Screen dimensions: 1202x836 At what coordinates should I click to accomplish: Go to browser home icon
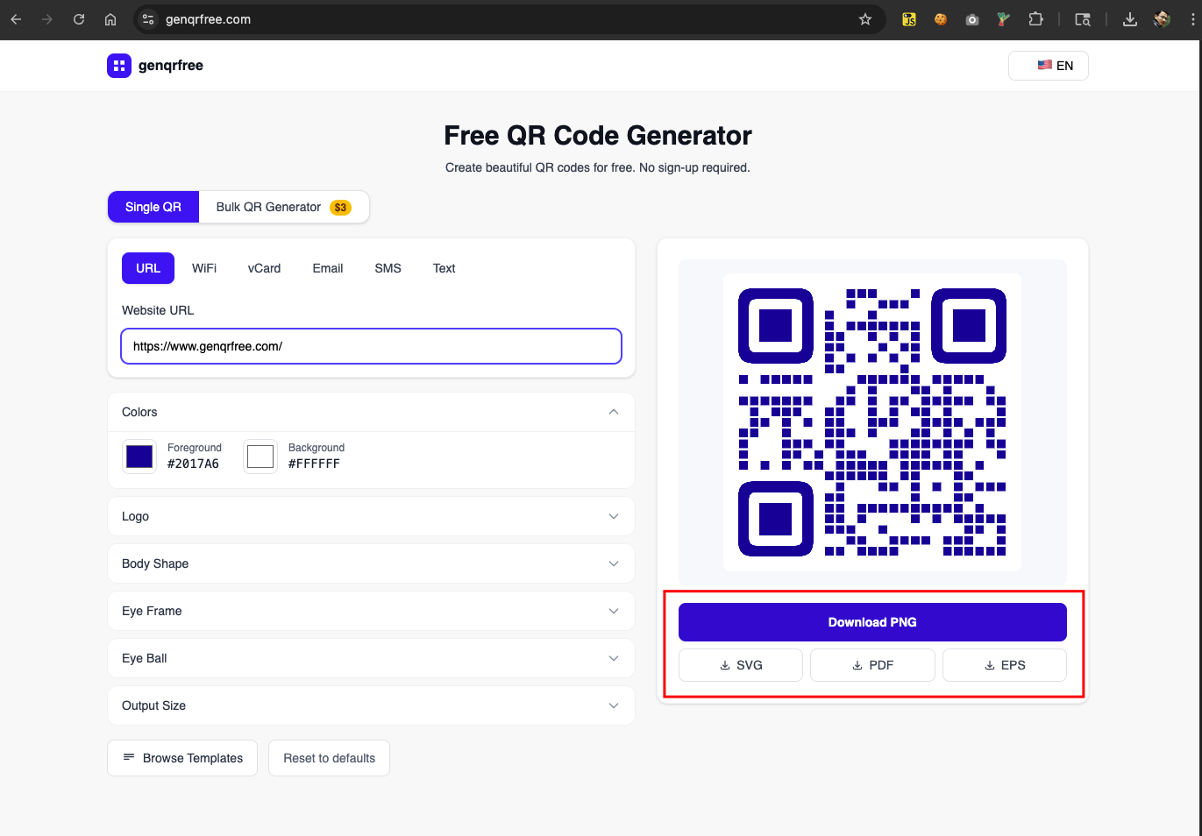pos(110,19)
